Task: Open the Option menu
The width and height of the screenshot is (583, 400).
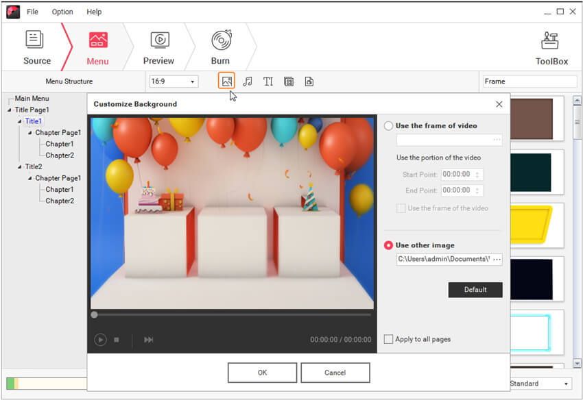Action: pos(62,12)
